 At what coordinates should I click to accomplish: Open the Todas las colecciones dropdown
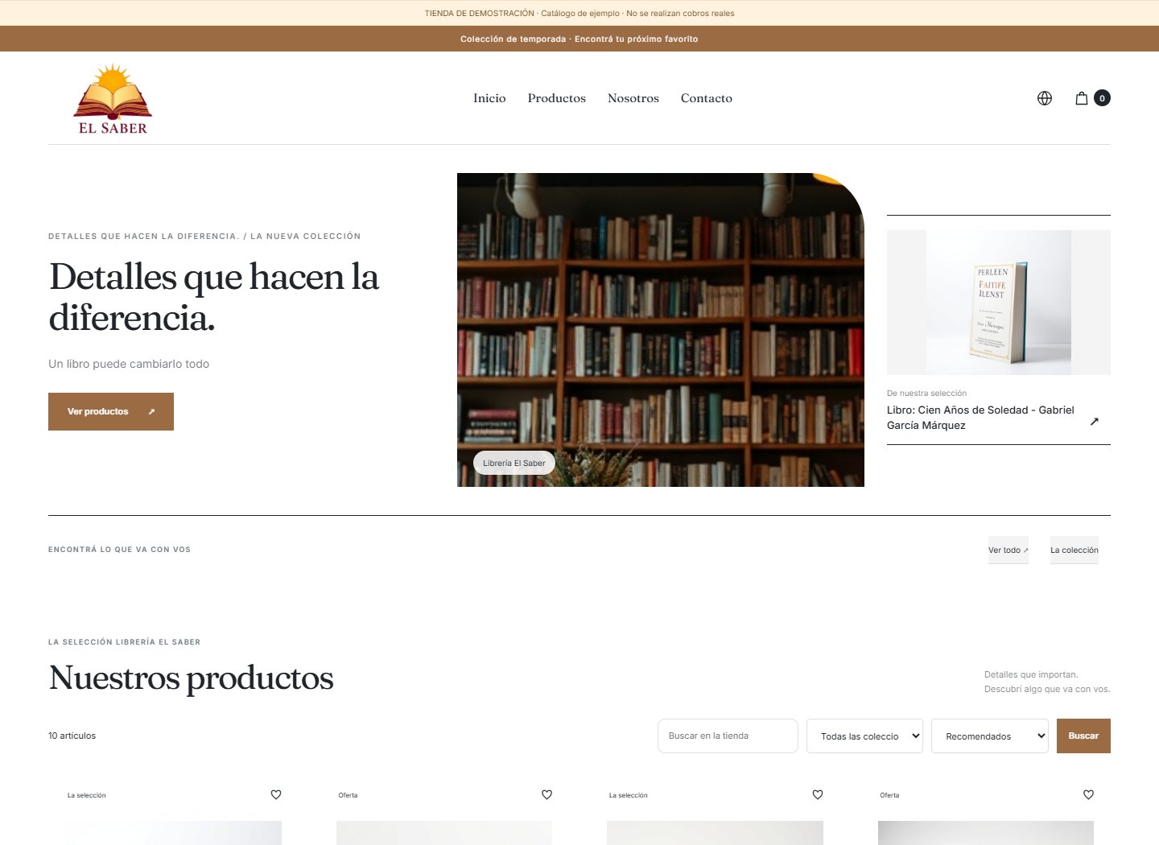864,736
